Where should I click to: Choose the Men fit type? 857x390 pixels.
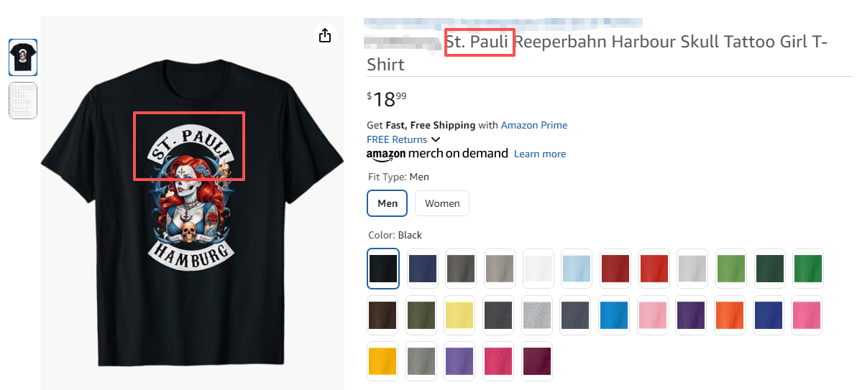point(388,203)
